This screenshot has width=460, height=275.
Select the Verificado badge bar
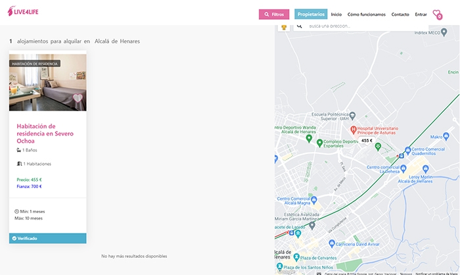[x=47, y=238]
